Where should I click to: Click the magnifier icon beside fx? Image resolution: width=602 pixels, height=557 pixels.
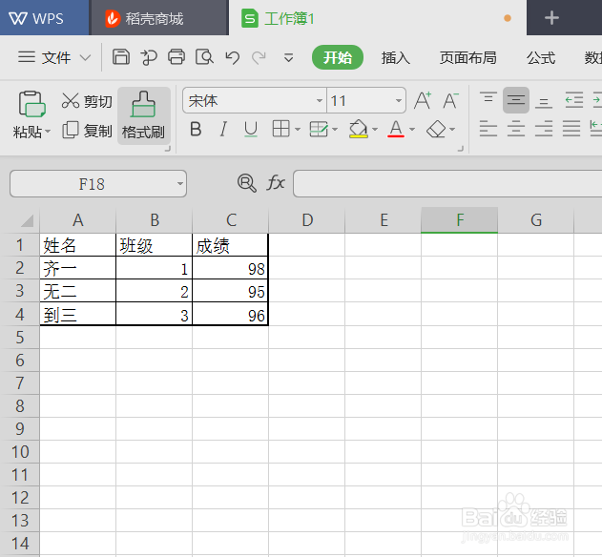pyautogui.click(x=246, y=183)
